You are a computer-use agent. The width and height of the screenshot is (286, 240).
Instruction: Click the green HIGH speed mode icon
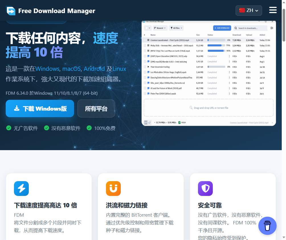pyautogui.click(x=179, y=123)
